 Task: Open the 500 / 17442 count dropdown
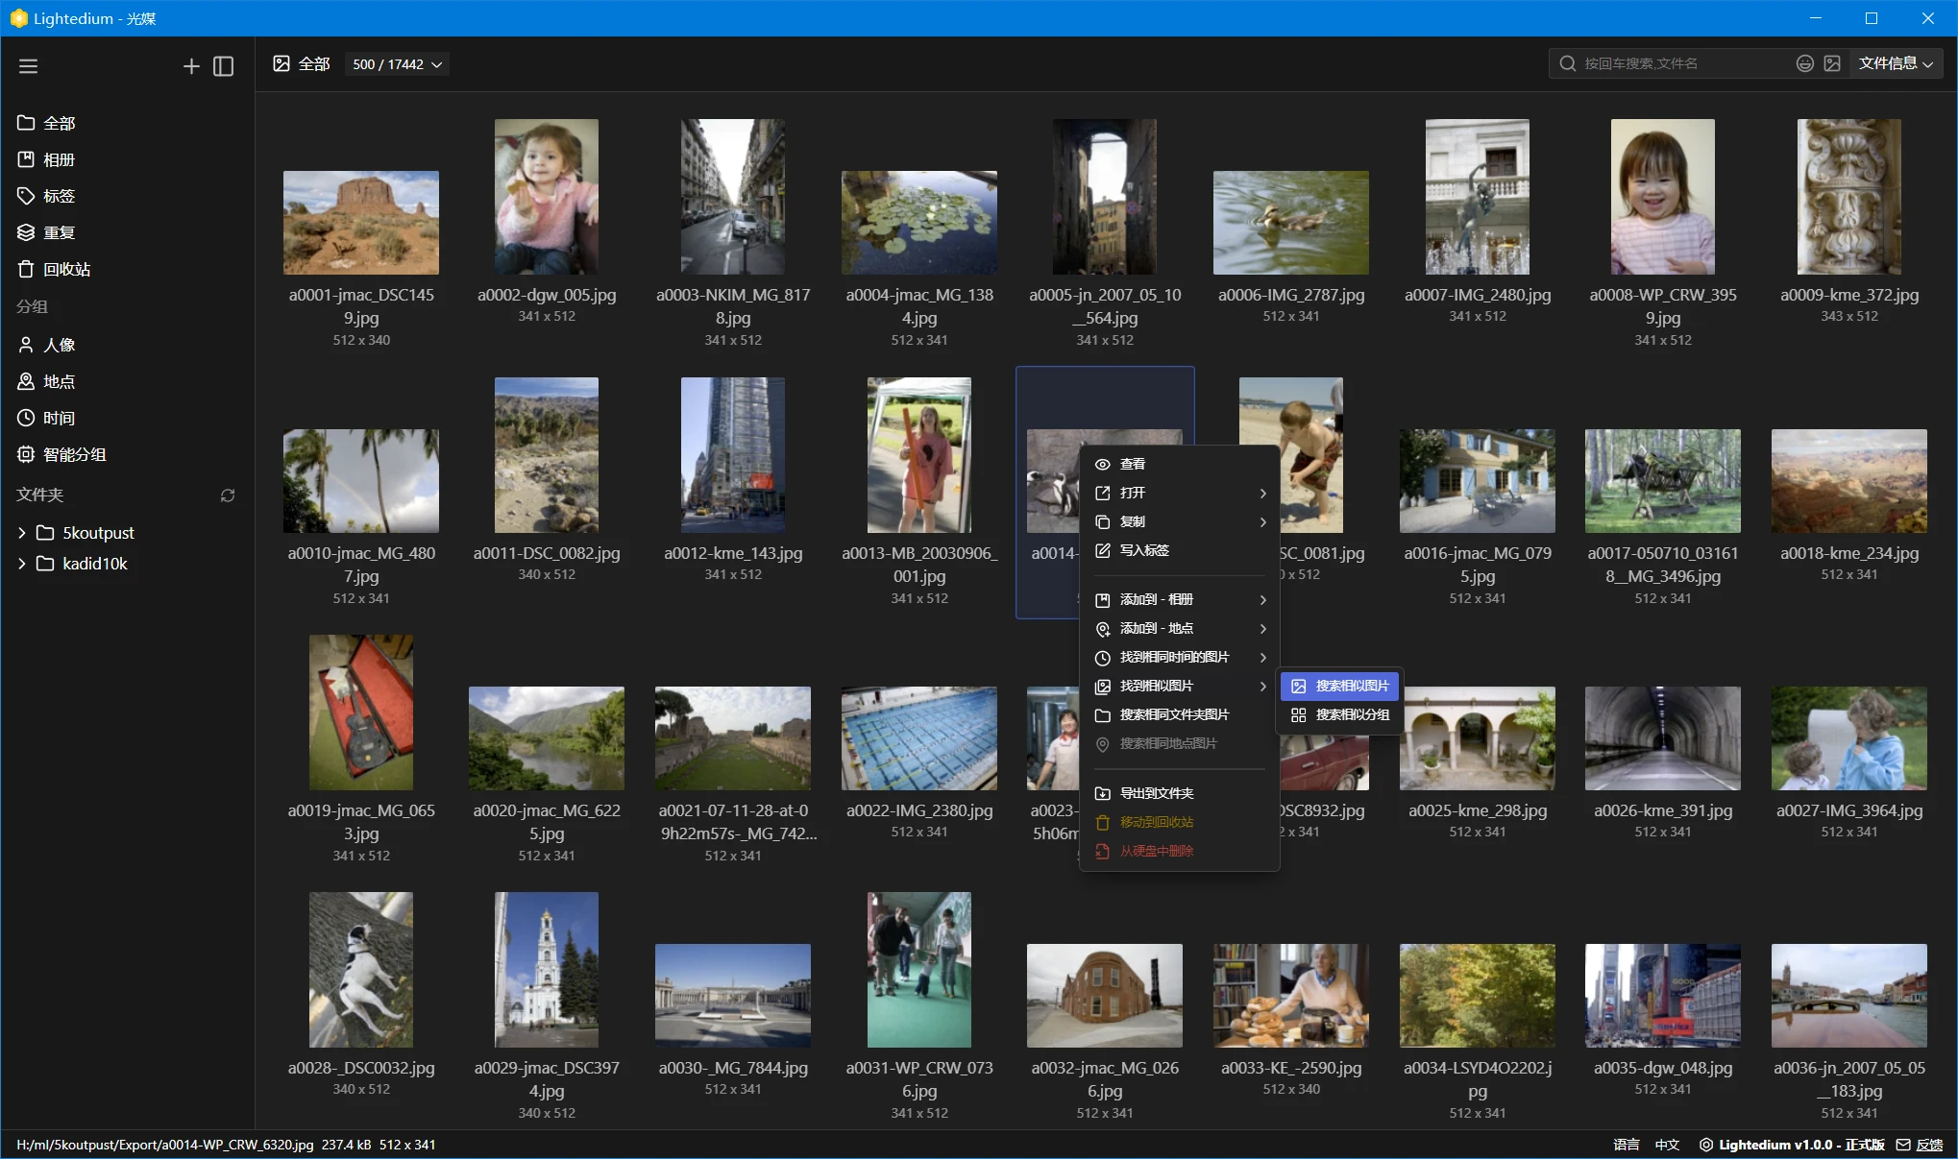[x=397, y=64]
